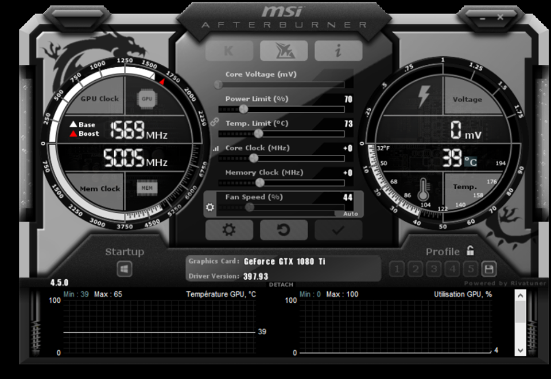Screen dimensions: 551x379
Task: Click the 1569 MHz GPU clock reading
Action: point(139,130)
